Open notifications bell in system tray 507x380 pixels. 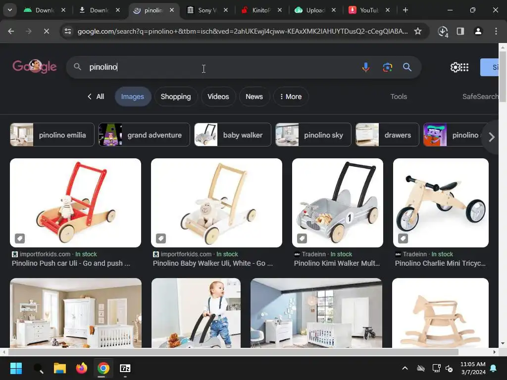(x=494, y=368)
